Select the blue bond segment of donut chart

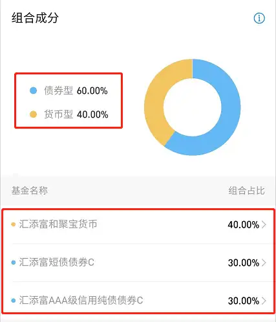click(231, 108)
